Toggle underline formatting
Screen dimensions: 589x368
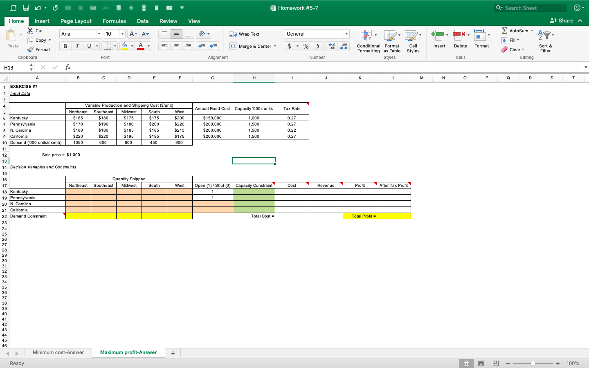click(x=88, y=46)
